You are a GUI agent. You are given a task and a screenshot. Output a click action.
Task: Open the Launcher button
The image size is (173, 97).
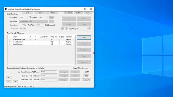coord(68,13)
